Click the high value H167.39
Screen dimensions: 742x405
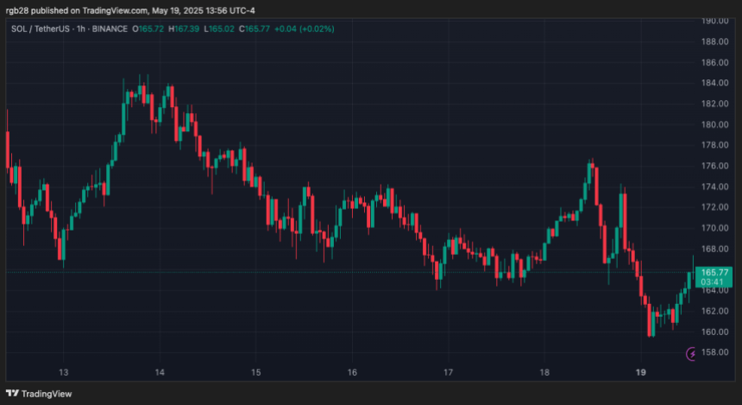[x=185, y=28]
